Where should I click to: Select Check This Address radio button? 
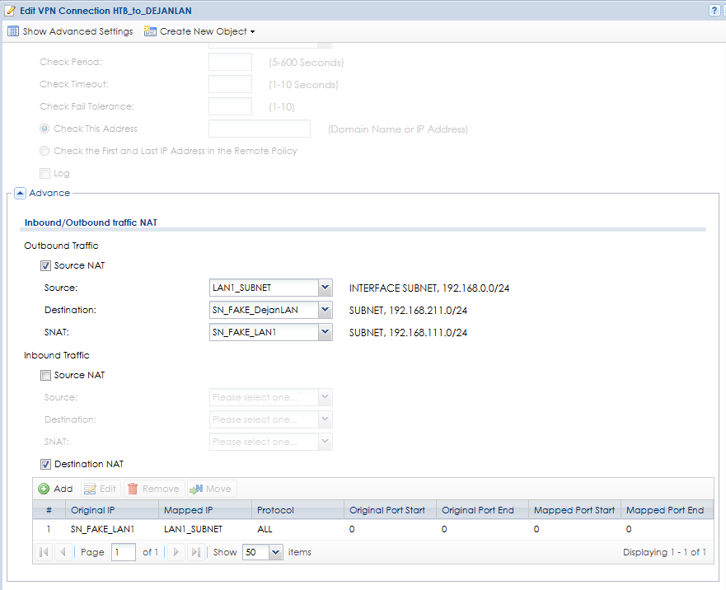[x=44, y=129]
